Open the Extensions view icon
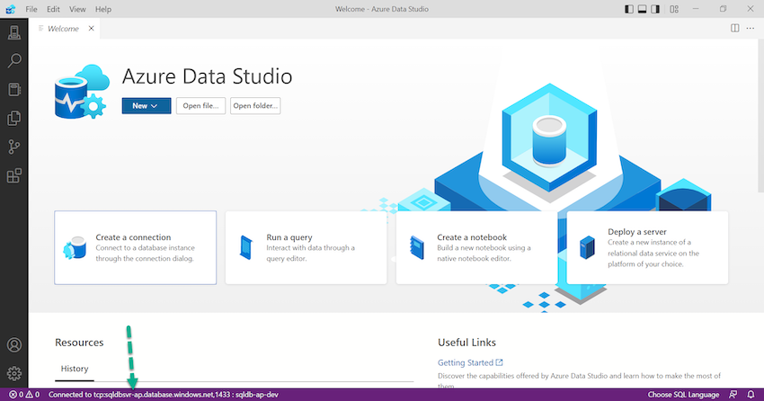The height and width of the screenshot is (401, 764). click(14, 176)
